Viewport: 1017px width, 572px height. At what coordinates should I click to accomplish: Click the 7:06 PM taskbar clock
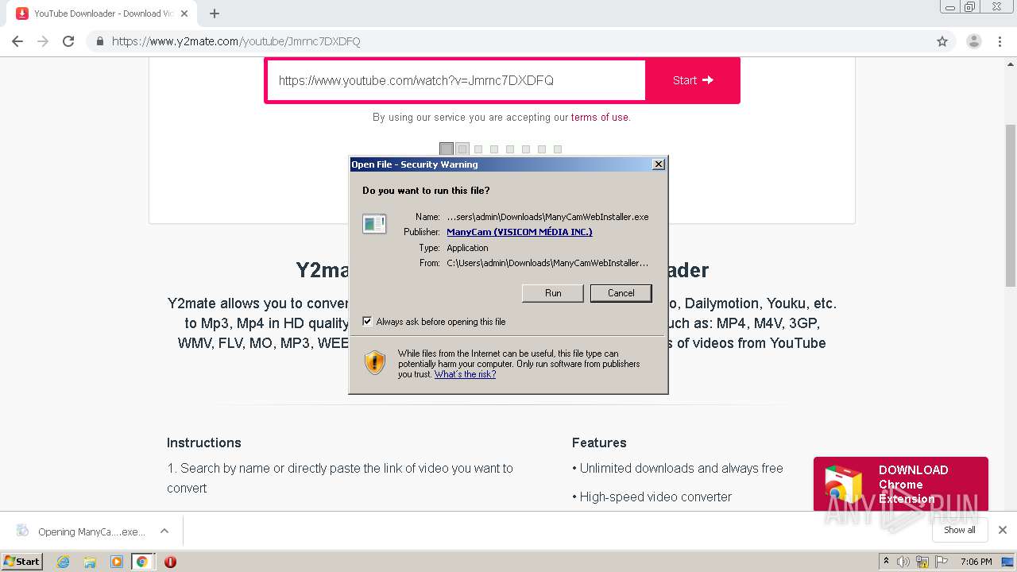tap(976, 562)
